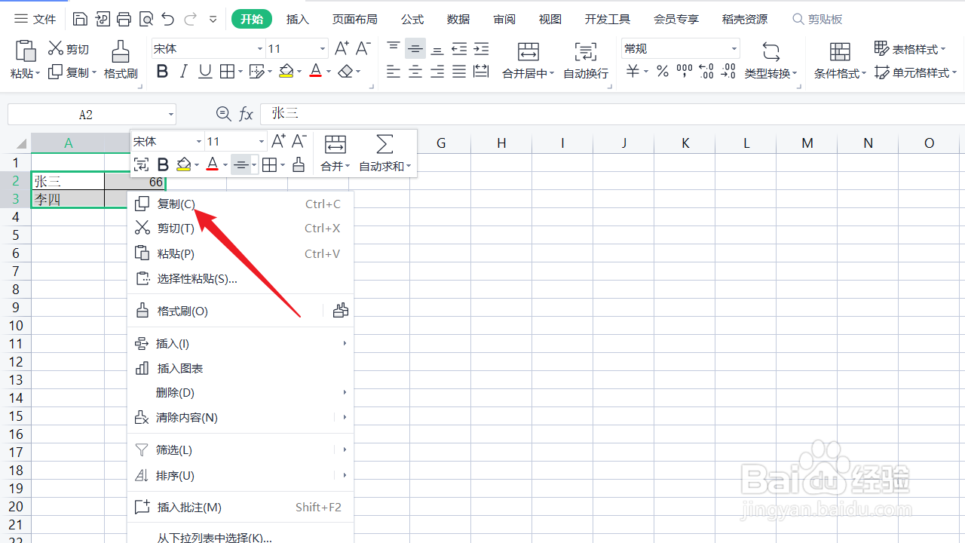Image resolution: width=965 pixels, height=543 pixels.
Task: Expand Merge and Center (合并居中) dropdown
Action: pos(551,74)
